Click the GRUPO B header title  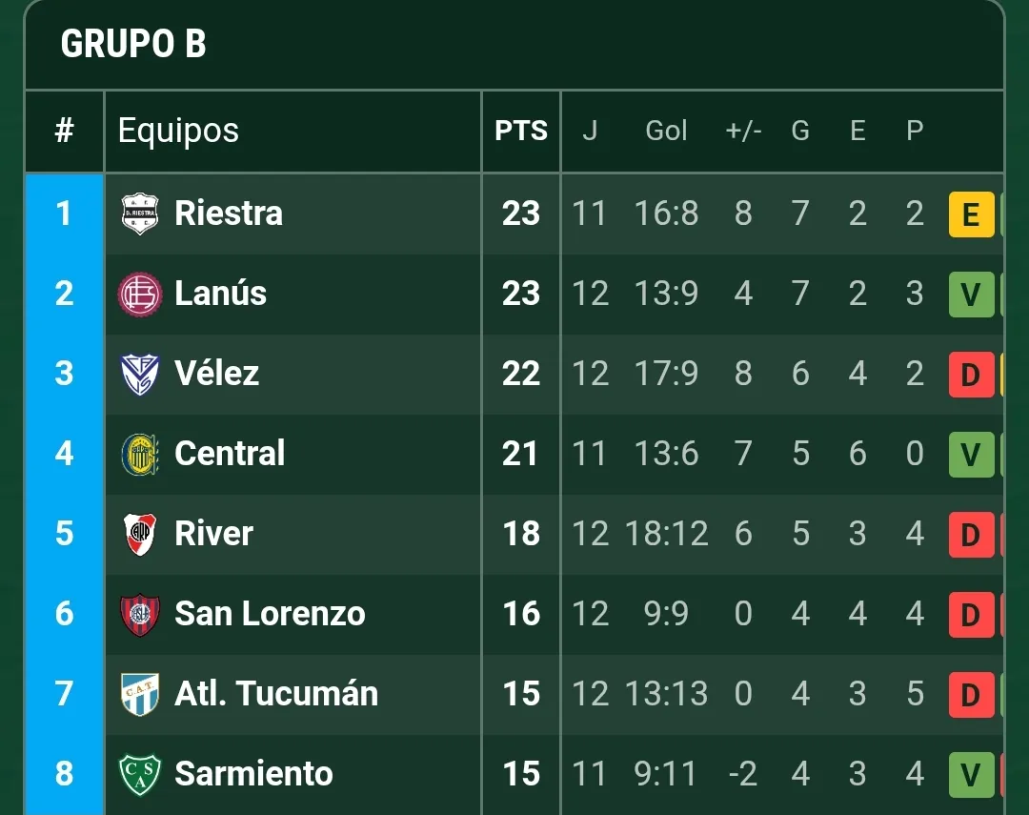coord(132,43)
